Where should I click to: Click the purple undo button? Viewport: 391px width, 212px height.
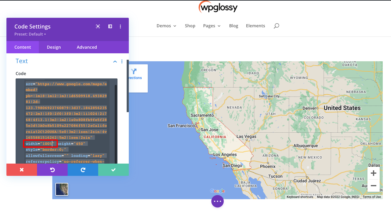point(52,170)
